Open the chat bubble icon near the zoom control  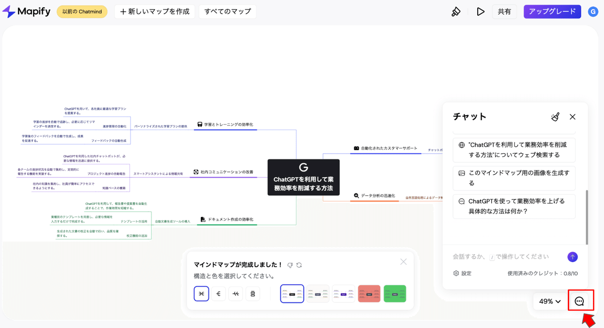point(581,300)
